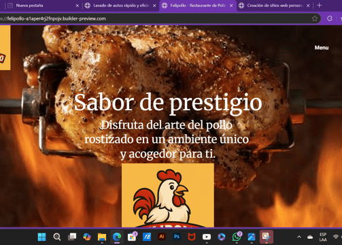Open Microsoft Store taskbar icon
Viewport: 342px width, 245px height.
pyautogui.click(x=132, y=237)
